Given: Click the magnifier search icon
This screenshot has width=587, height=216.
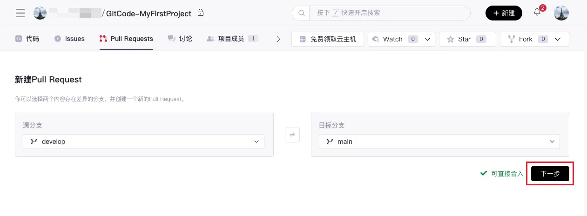Looking at the screenshot, I should point(301,13).
